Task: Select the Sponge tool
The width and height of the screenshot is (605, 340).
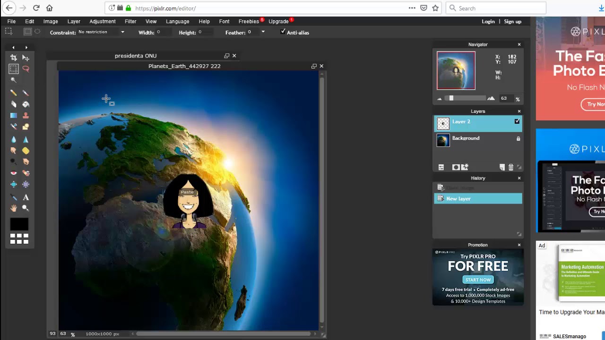Action: point(26,151)
